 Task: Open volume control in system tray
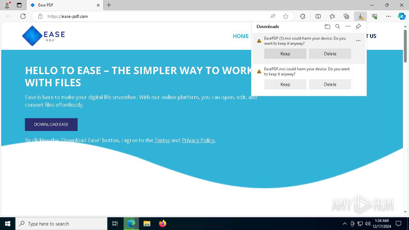pyautogui.click(x=367, y=224)
